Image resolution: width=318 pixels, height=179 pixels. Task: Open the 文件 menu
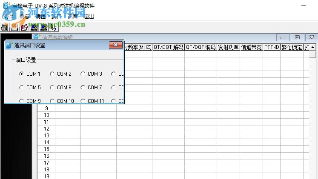pyautogui.click(x=9, y=17)
